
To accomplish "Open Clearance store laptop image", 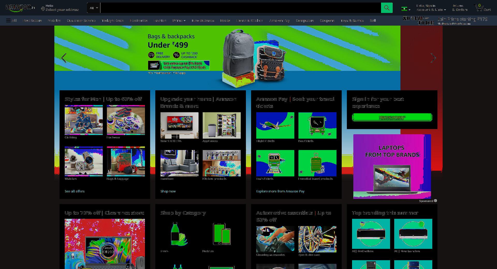I will pyautogui.click(x=105, y=244).
